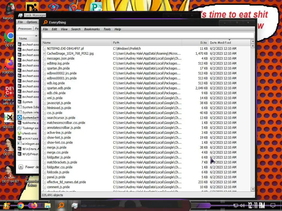Image resolution: width=282 pixels, height=211 pixels.
Task: Sort results by Date Modified column header
Action: [x=229, y=43]
